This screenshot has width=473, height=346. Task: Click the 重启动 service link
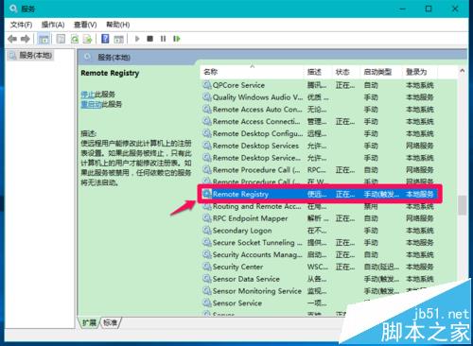coord(91,104)
